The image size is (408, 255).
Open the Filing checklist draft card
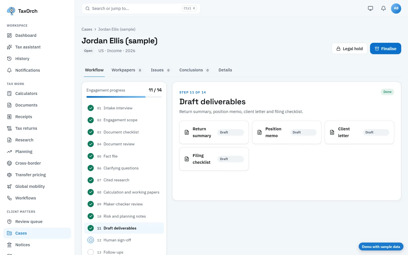(214, 159)
